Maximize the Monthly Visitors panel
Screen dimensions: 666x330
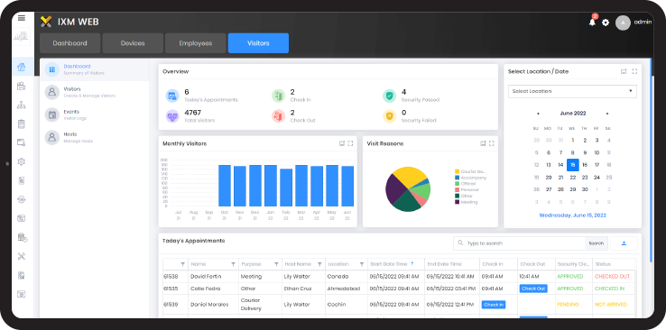[350, 143]
